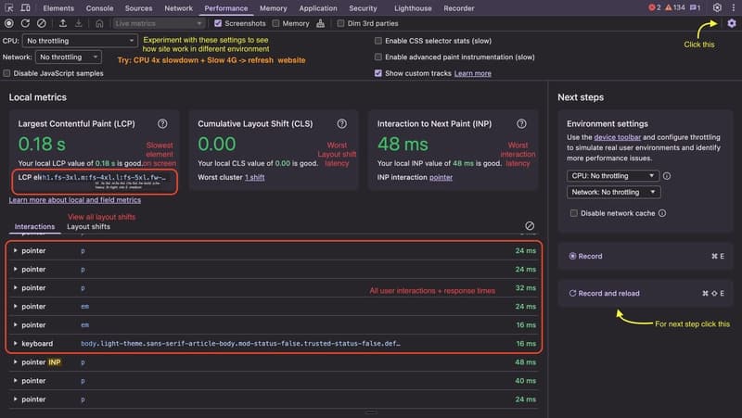This screenshot has width=742, height=418.
Task: Switch to the Elements tab
Action: click(x=58, y=8)
